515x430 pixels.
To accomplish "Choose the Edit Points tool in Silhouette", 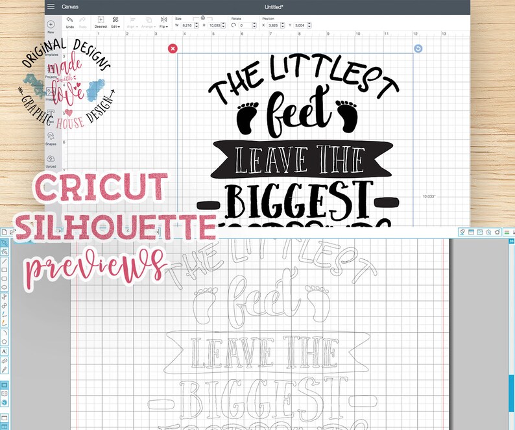I will [5, 251].
